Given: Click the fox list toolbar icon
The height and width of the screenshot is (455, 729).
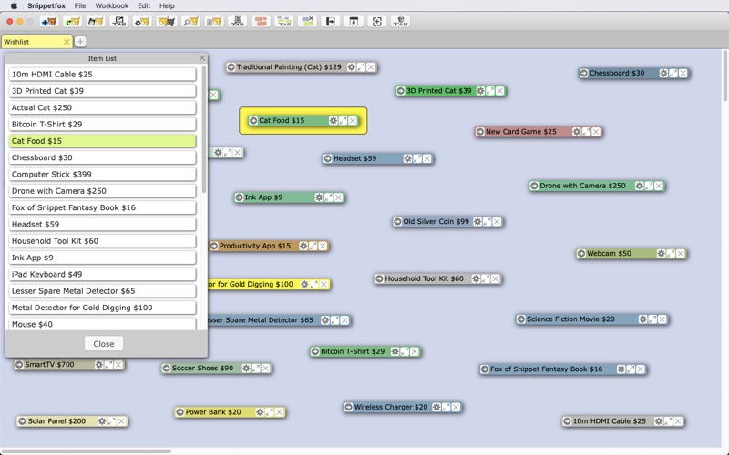Looking at the screenshot, I should click(214, 21).
